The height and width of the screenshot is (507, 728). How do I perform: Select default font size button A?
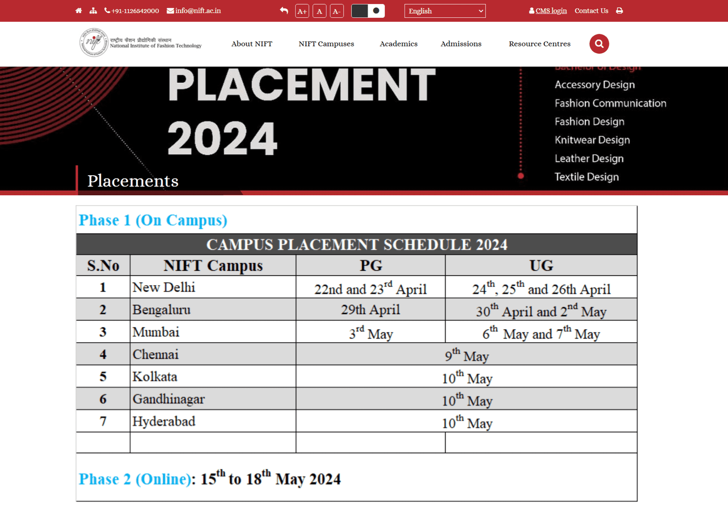pyautogui.click(x=319, y=10)
